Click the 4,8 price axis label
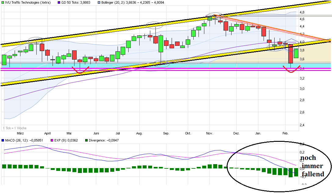The width and height of the screenshot is (332, 195). pyautogui.click(x=302, y=13)
